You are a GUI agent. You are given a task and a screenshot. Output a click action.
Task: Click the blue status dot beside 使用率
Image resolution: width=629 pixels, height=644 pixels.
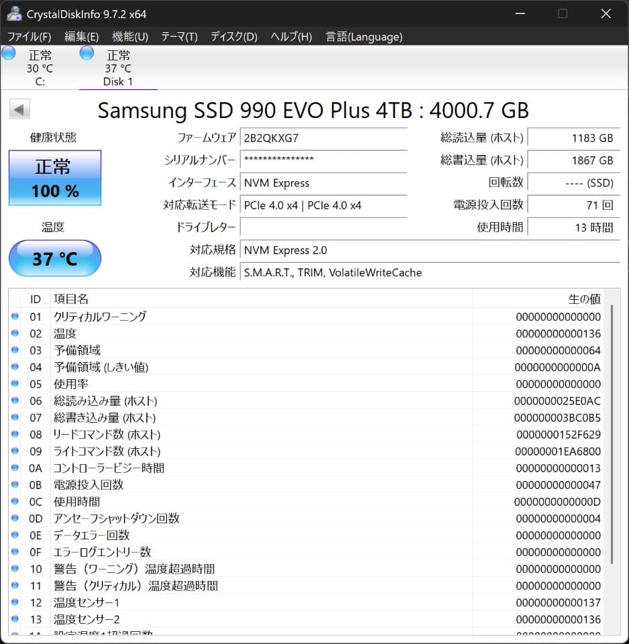[15, 384]
